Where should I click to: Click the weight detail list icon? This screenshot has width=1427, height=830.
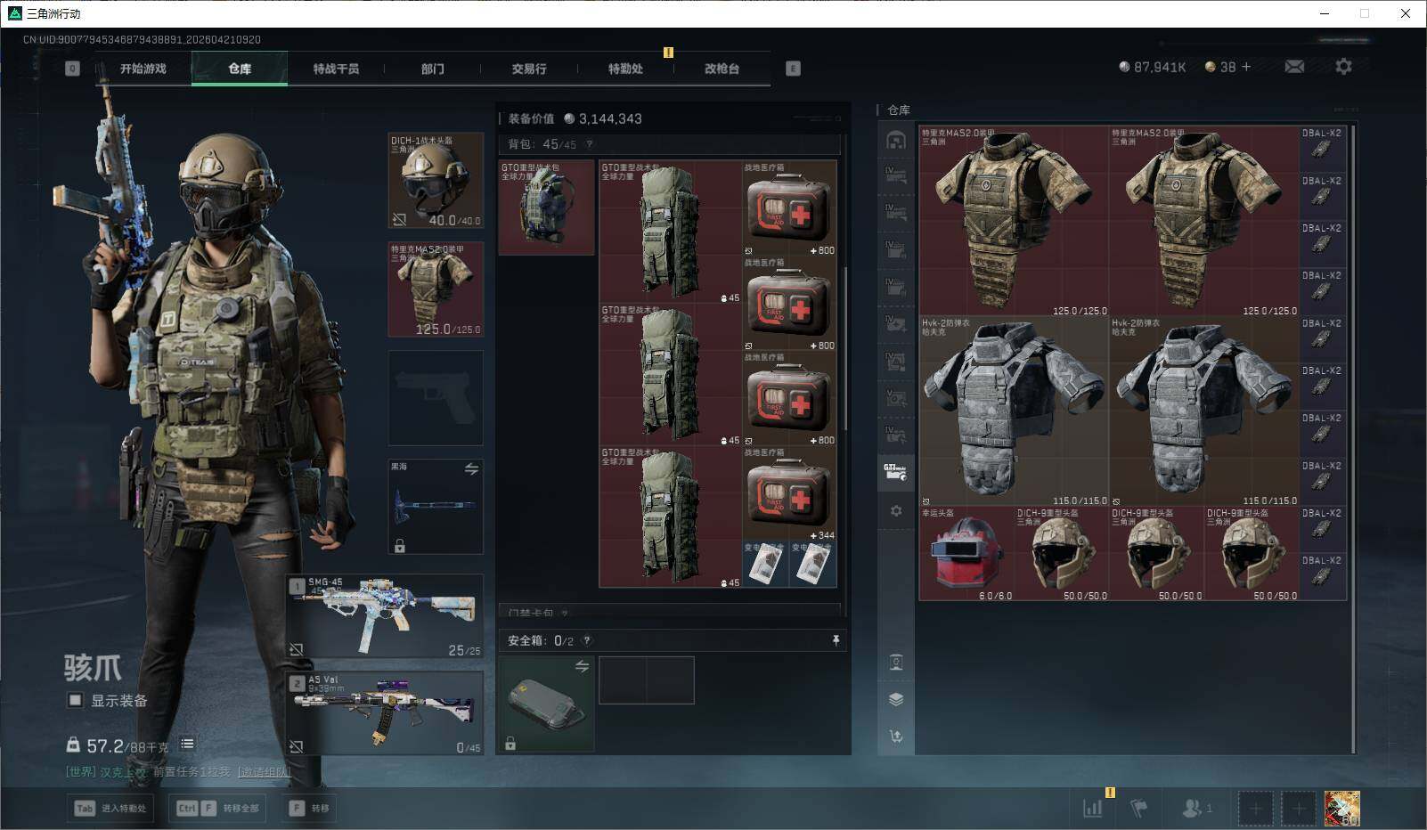187,744
